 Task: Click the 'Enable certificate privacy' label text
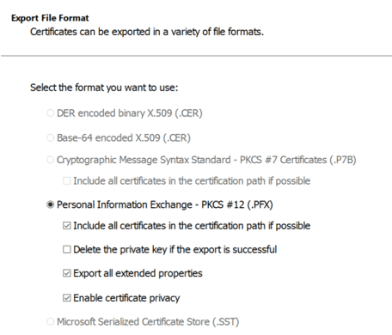click(126, 298)
